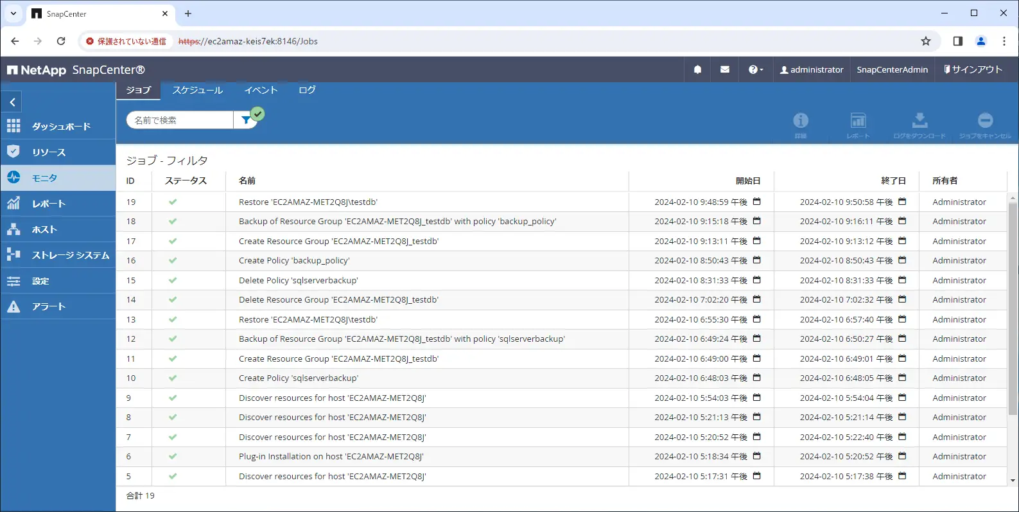
Task: Open the administrator user menu
Action: point(812,69)
